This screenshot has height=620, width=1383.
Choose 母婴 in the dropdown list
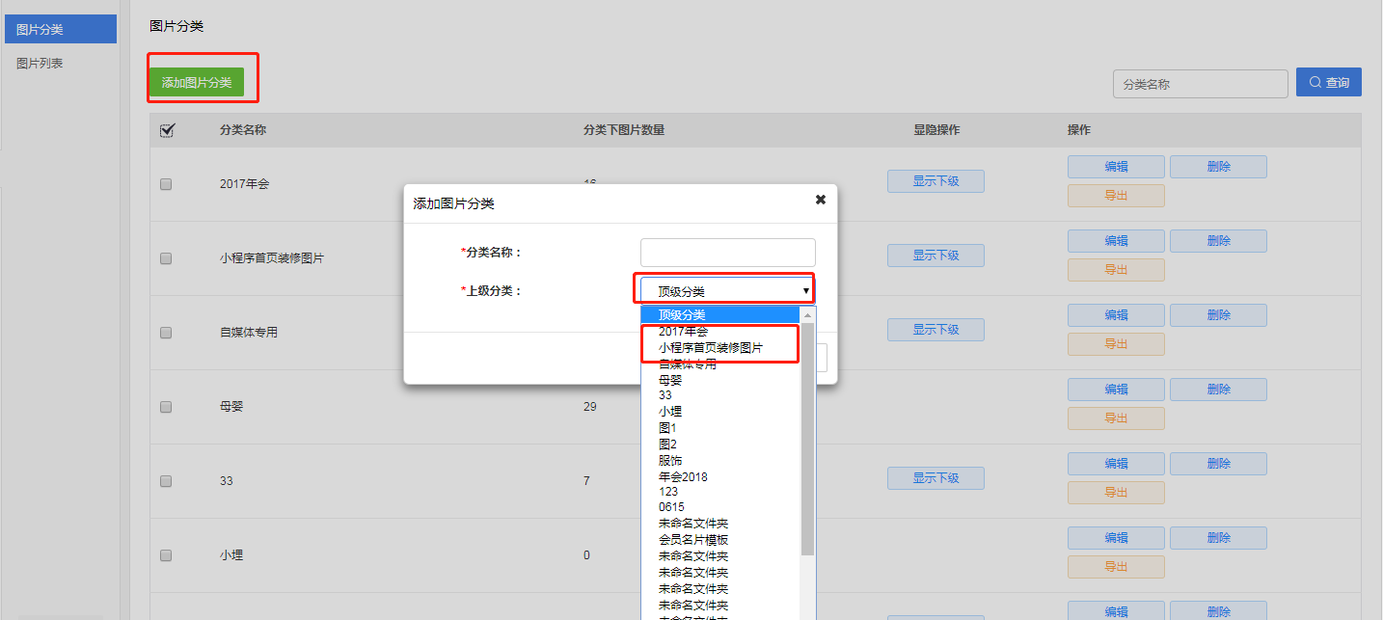(671, 380)
